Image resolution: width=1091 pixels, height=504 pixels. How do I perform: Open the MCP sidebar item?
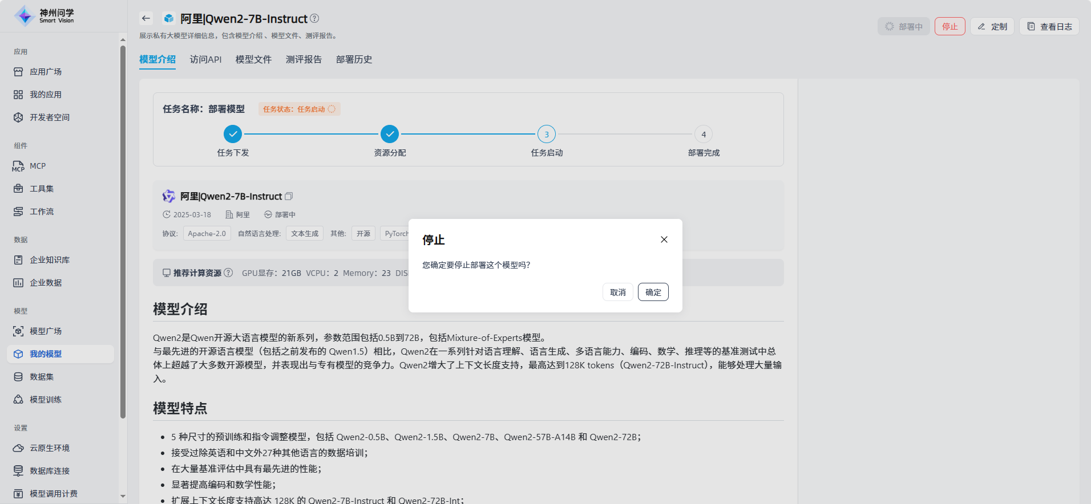tap(38, 166)
